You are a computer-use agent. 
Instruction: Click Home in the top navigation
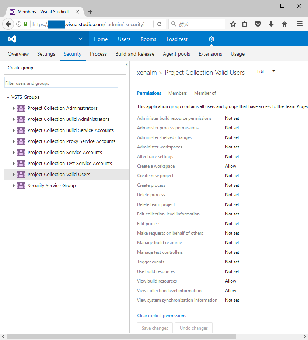click(101, 39)
